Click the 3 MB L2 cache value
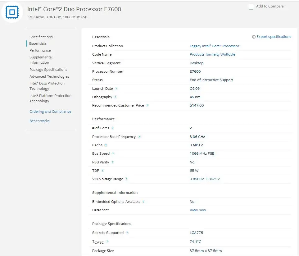Screen dimensions: 299x256 (196, 145)
